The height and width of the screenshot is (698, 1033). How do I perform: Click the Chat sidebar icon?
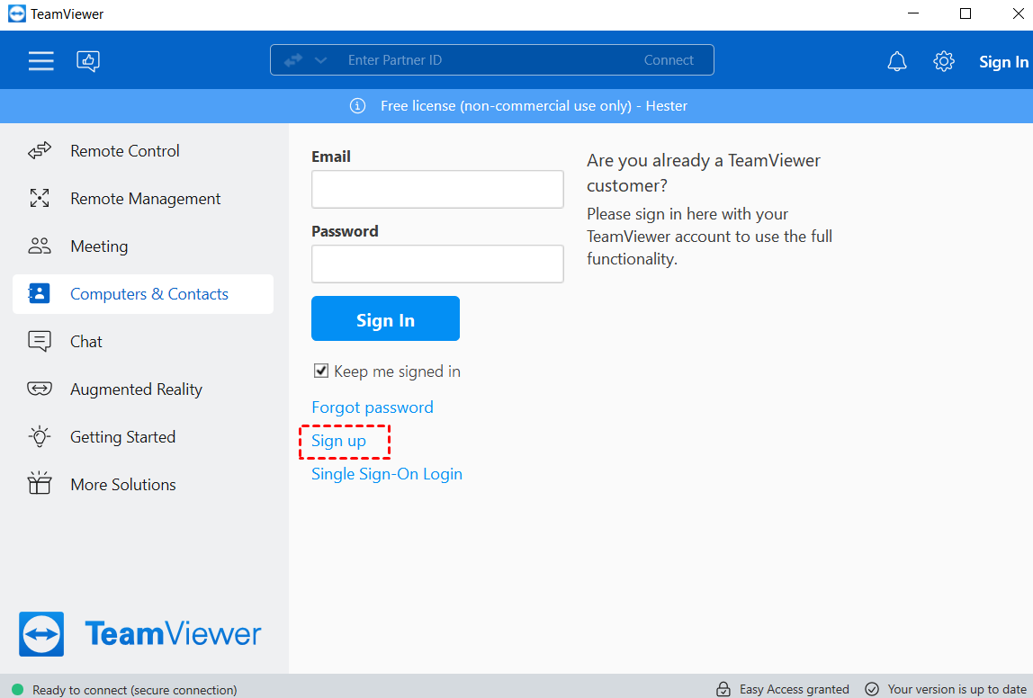pos(40,341)
